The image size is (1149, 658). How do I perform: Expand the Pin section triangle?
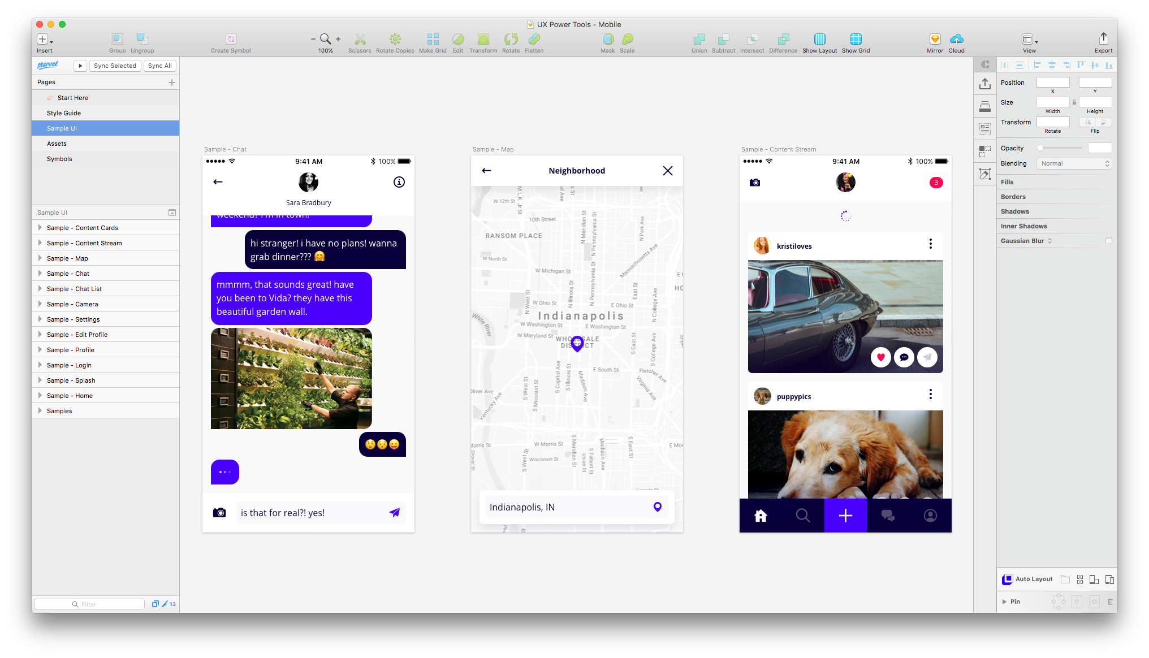(1004, 601)
